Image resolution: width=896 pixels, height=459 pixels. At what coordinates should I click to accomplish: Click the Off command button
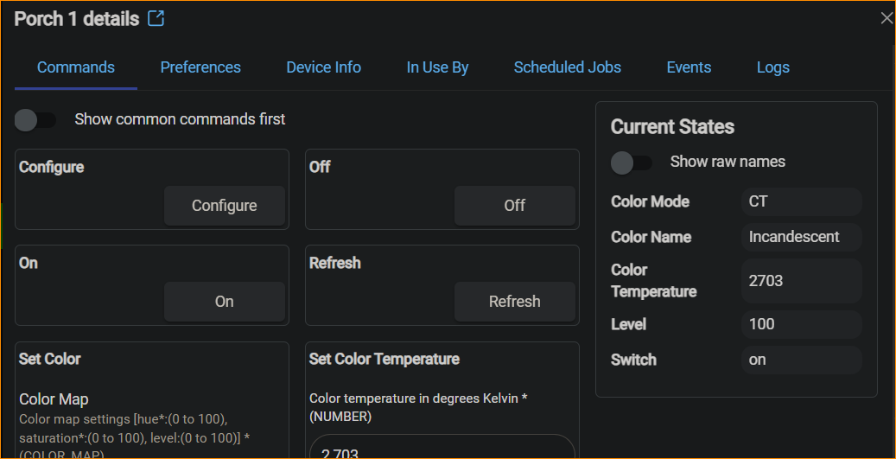[514, 206]
